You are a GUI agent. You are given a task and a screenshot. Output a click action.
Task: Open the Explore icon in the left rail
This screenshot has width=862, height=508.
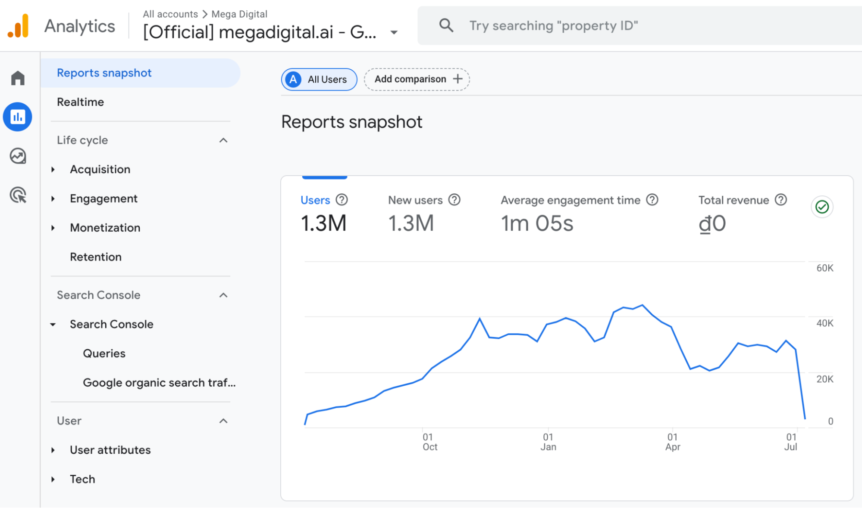click(18, 156)
